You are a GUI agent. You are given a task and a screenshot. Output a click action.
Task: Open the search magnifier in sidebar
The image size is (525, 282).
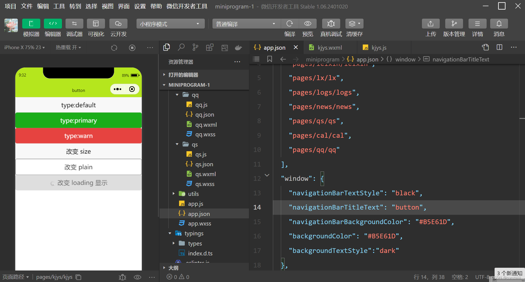pos(181,47)
